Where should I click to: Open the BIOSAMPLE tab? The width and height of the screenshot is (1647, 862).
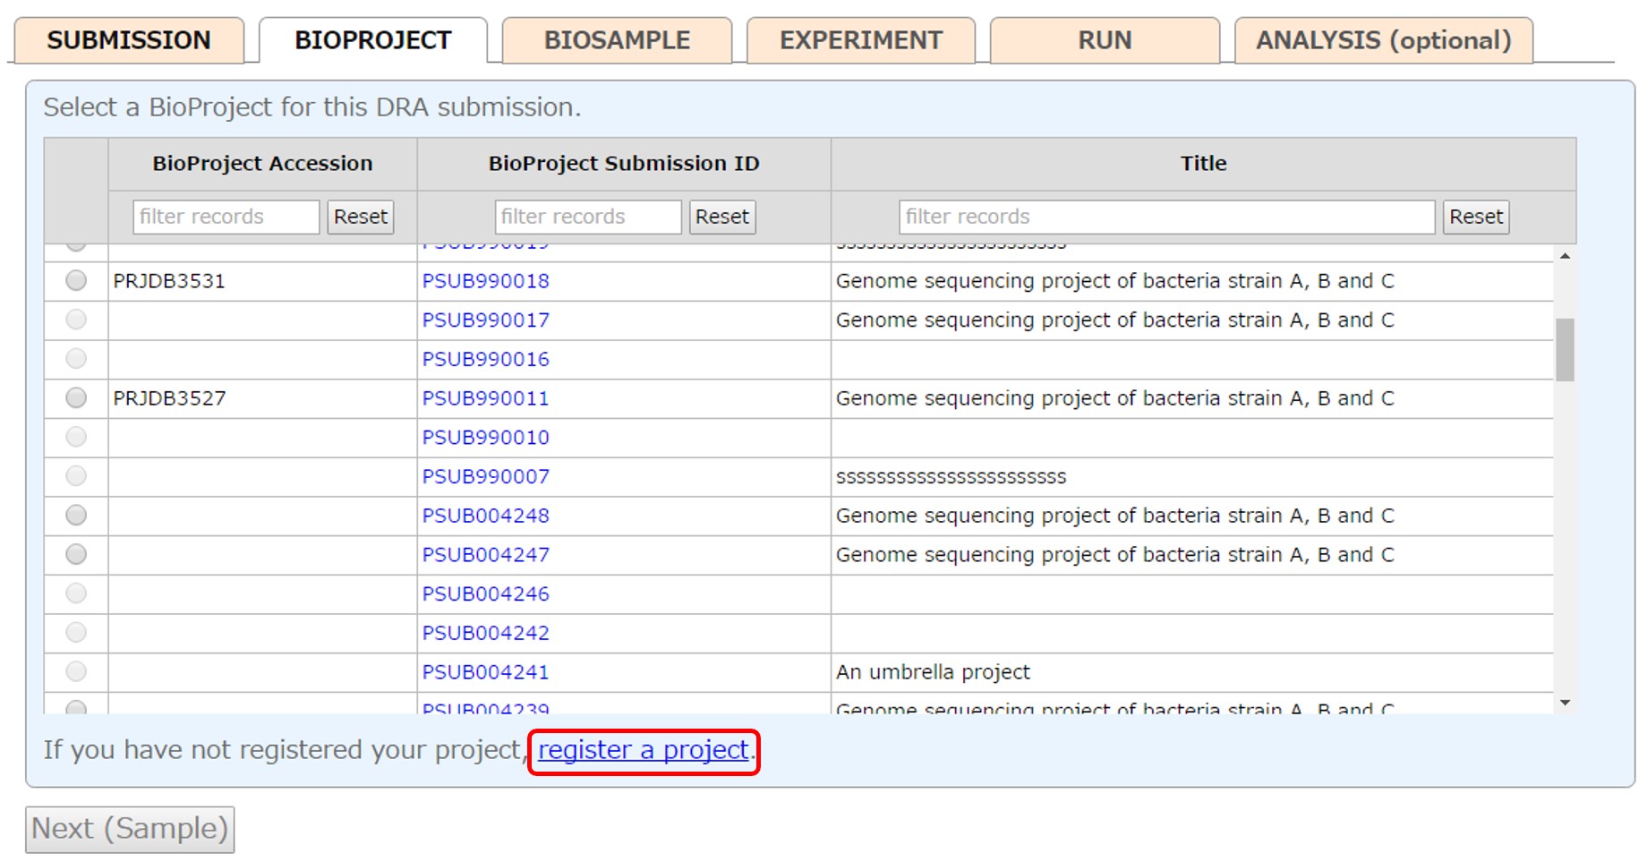(617, 41)
